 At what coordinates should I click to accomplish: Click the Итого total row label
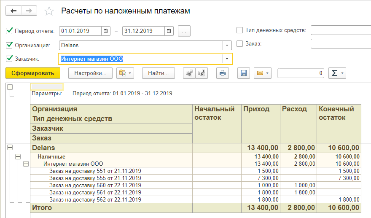coord(42,207)
